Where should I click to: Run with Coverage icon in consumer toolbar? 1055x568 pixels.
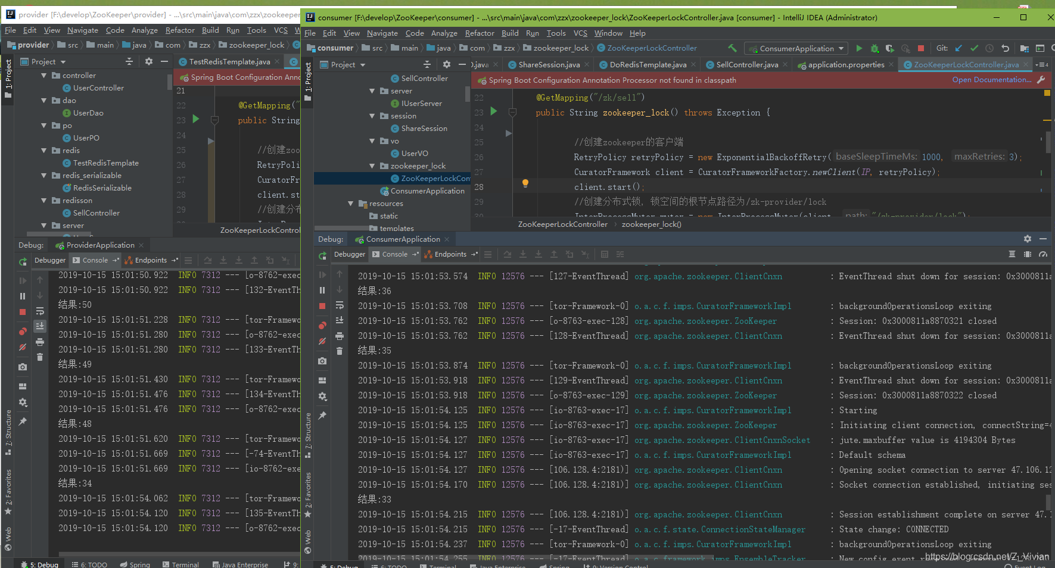890,48
